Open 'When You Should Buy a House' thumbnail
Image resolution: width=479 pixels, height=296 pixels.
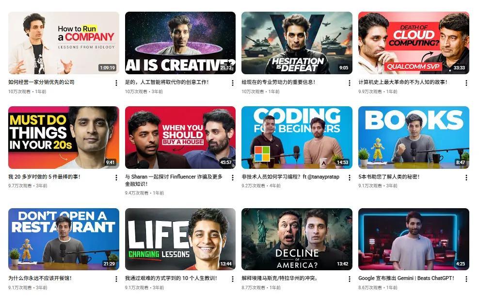coord(180,138)
